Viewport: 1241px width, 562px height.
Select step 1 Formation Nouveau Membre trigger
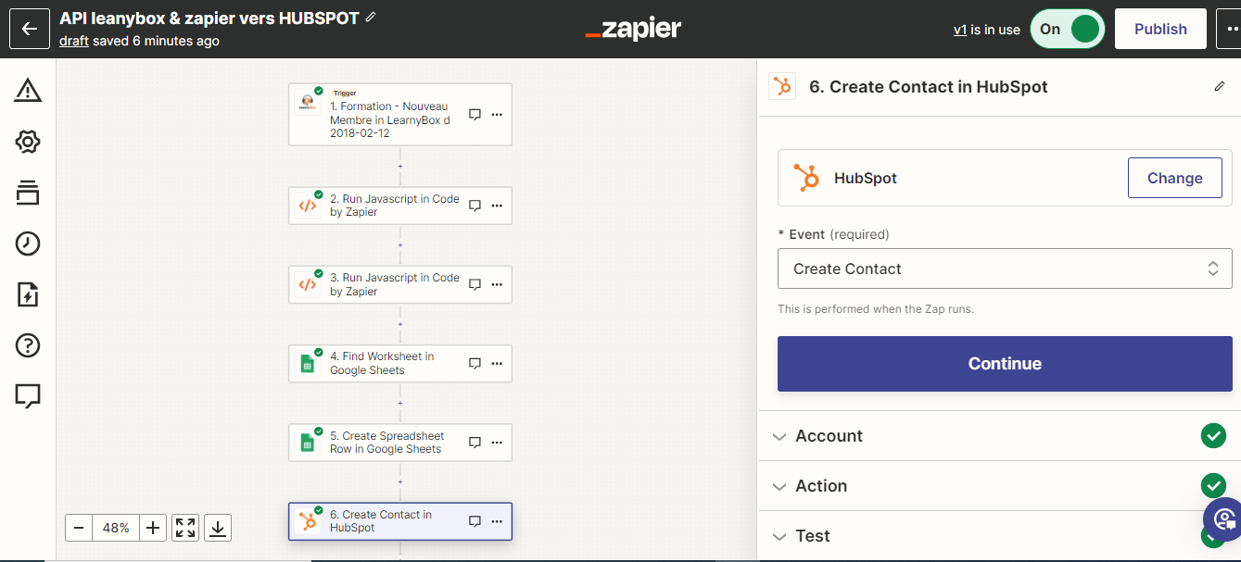click(x=400, y=115)
